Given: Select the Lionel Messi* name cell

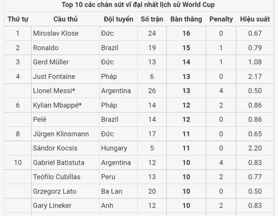Looking at the screenshot, I should [65, 91].
